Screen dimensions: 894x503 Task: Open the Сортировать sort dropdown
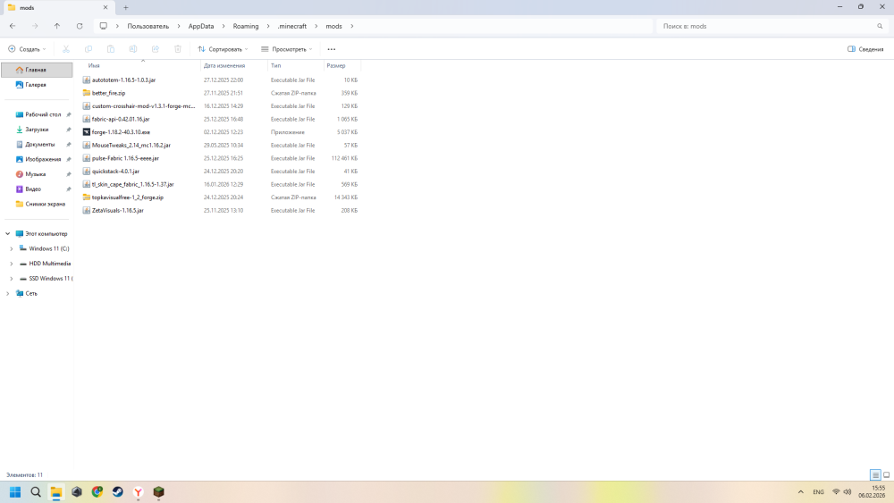(223, 49)
